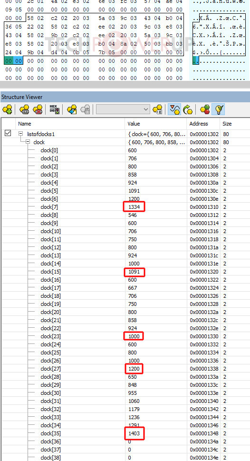Uncheck the listofclocks1 checkbox
This screenshot has width=250, height=461.
tap(8, 134)
